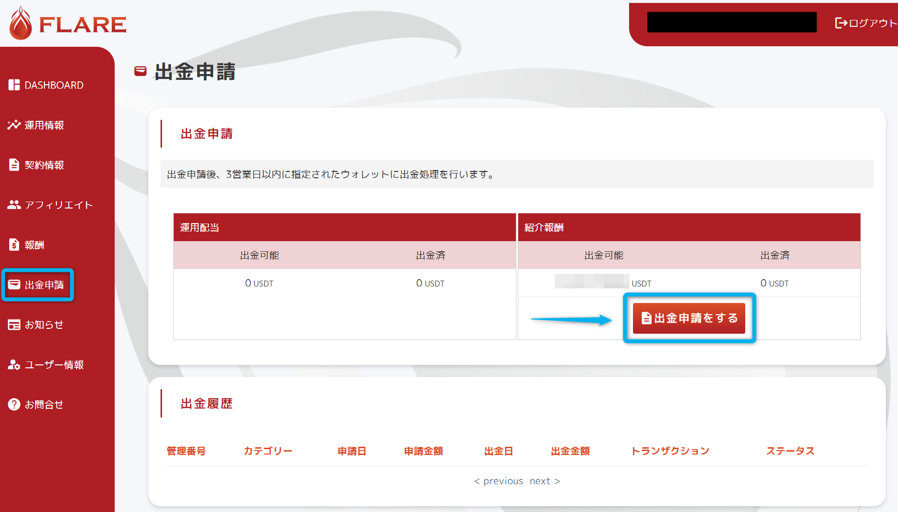Screen dimensions: 898x512
Task: Click the 出金申請 wallet icon in sidebar
Action: [x=14, y=284]
